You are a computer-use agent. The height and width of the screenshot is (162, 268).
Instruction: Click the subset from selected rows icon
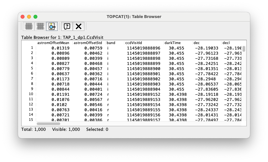29,26
